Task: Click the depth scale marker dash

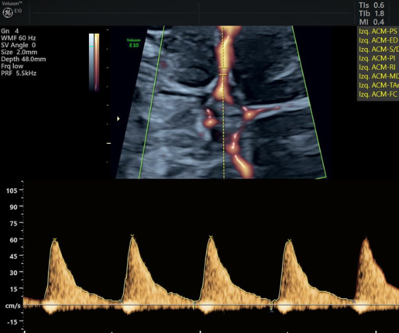Action: click(x=108, y=143)
